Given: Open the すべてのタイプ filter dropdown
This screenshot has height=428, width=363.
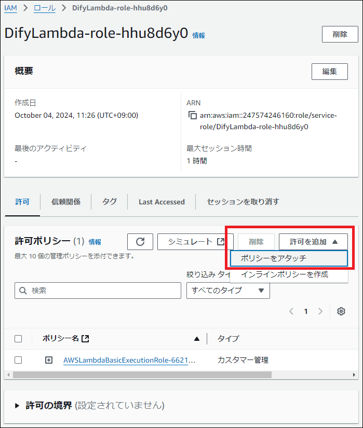Looking at the screenshot, I should pyautogui.click(x=228, y=291).
